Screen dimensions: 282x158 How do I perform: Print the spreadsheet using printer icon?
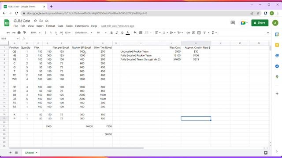(19, 33)
